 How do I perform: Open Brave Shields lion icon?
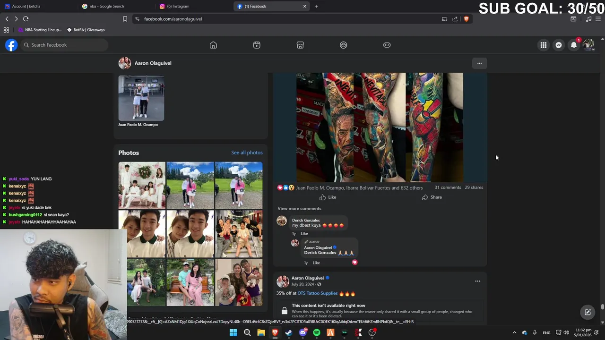(466, 19)
